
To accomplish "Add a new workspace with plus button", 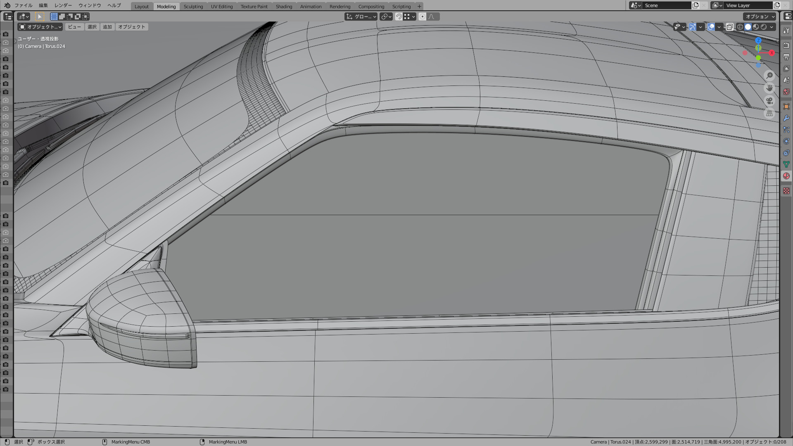I will coord(419,6).
